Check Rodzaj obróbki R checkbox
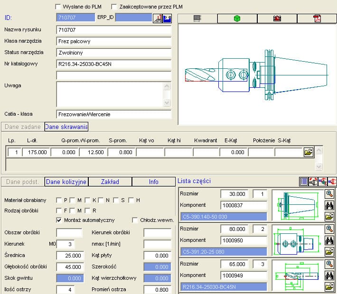The width and height of the screenshot is (337, 294). [x=87, y=211]
